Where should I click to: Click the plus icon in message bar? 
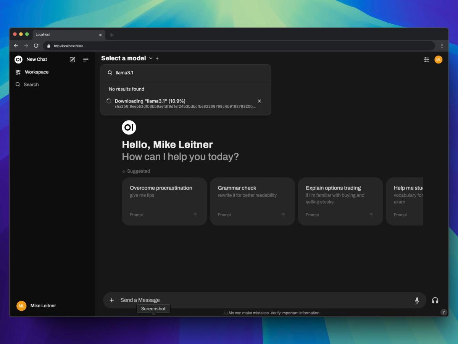pyautogui.click(x=112, y=300)
